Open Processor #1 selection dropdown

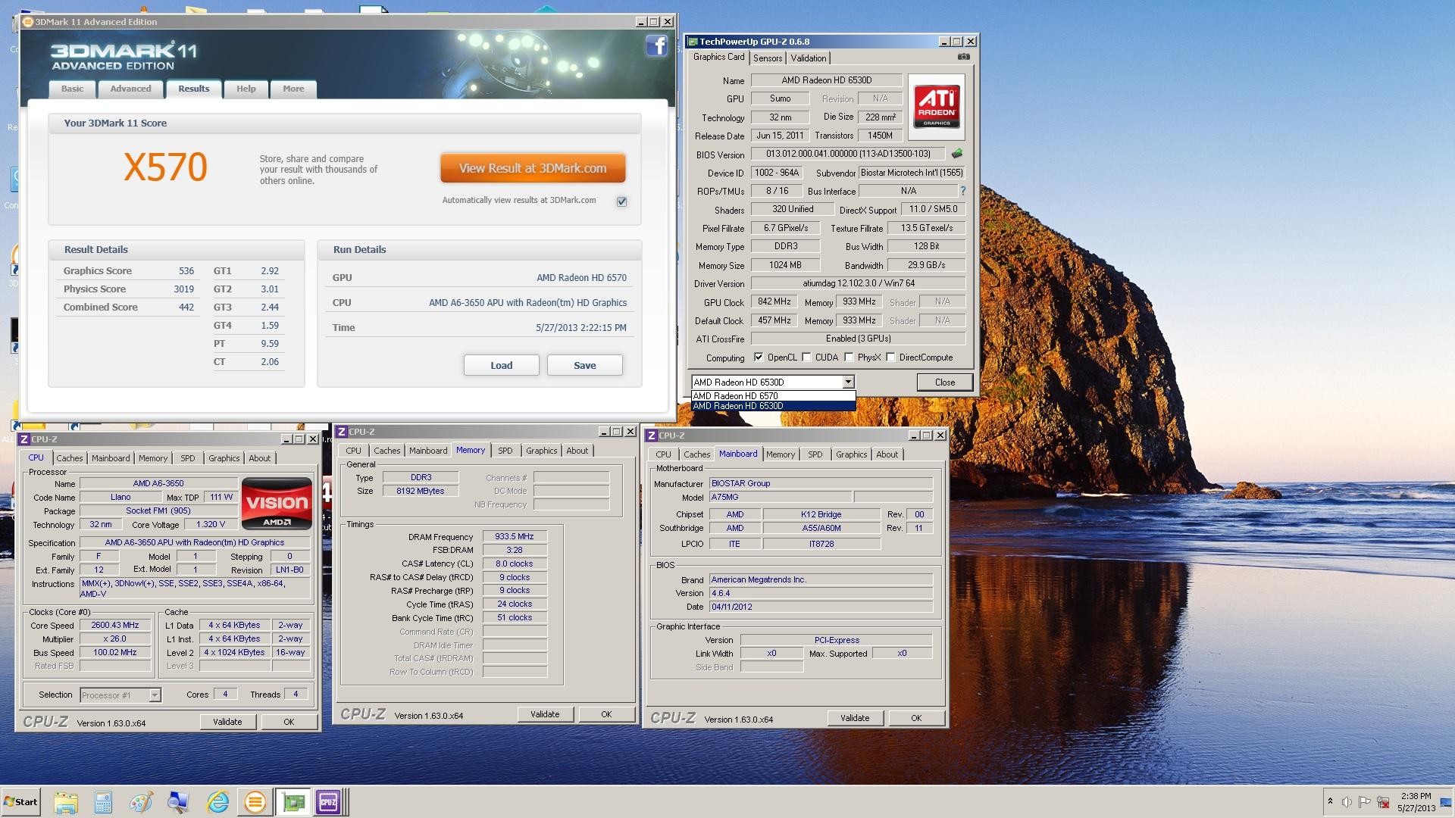155,695
